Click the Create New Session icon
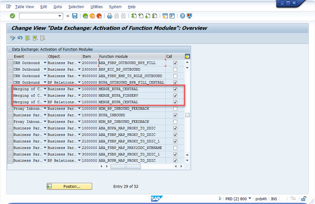Viewport: 315px width, 204px height. click(x=165, y=16)
